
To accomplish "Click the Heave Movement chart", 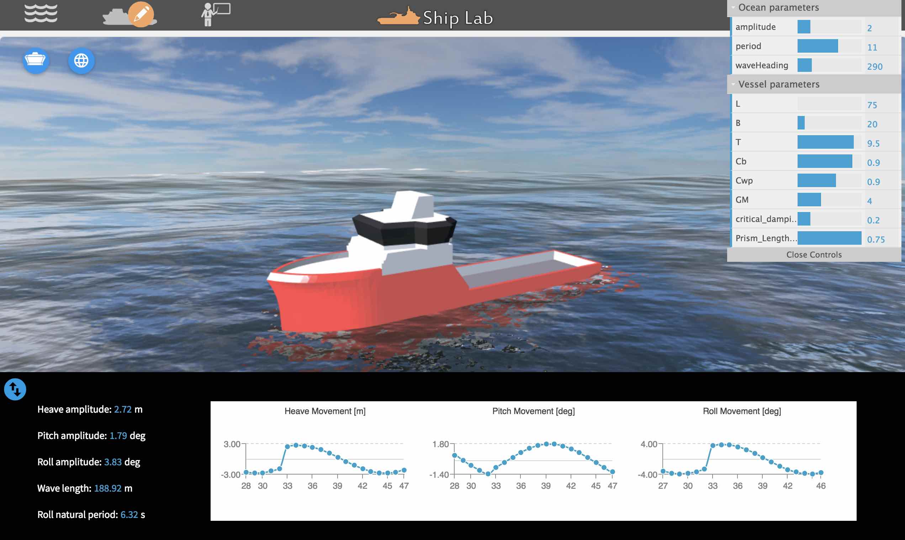I will click(324, 459).
